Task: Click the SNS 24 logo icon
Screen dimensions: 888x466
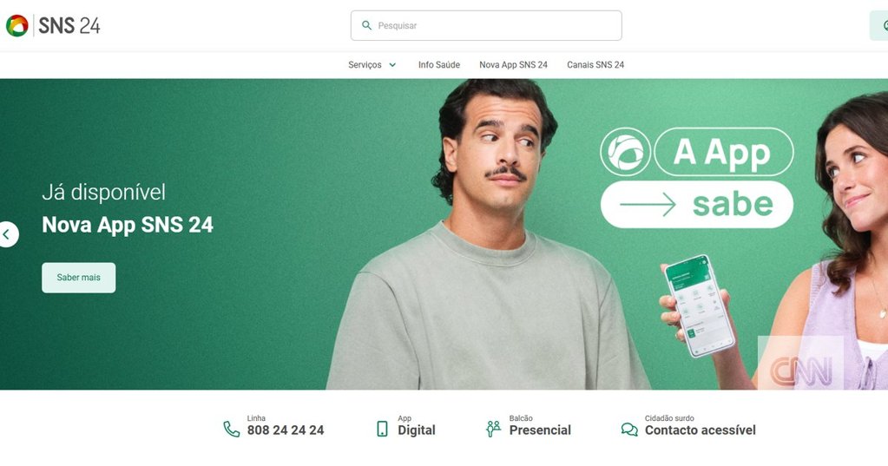Action: pyautogui.click(x=17, y=25)
